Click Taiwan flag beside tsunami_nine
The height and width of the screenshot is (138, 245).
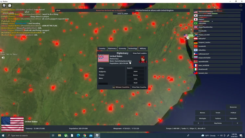tap(196, 73)
